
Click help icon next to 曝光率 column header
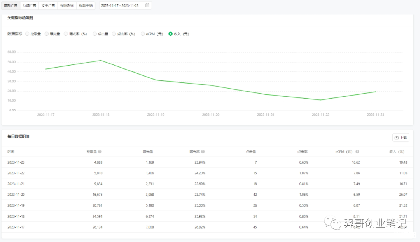point(203,151)
